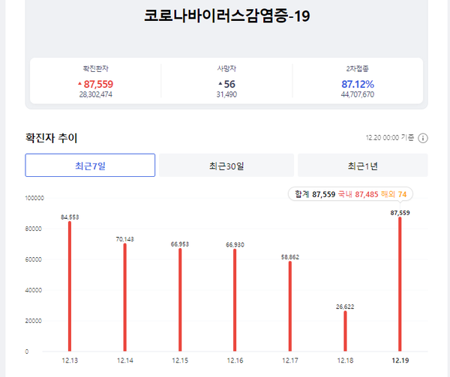Click the vaccinated total 44,707,670

[358, 94]
